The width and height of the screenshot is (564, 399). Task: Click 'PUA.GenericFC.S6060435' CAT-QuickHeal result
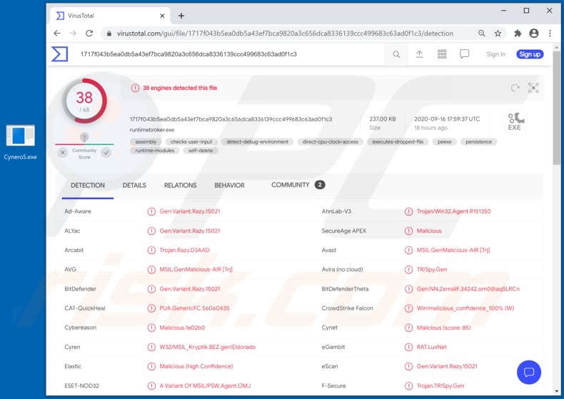coord(194,308)
